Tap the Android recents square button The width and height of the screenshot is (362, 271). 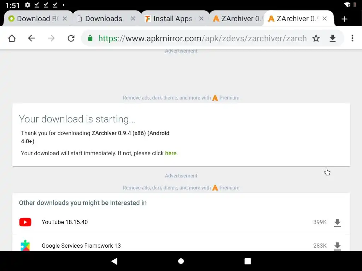point(247,261)
